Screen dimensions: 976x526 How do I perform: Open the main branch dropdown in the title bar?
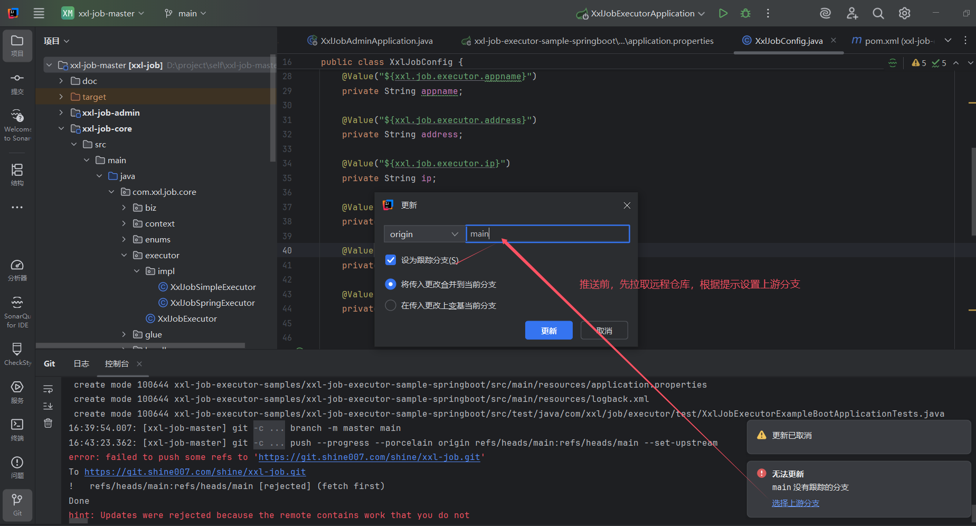(x=186, y=13)
